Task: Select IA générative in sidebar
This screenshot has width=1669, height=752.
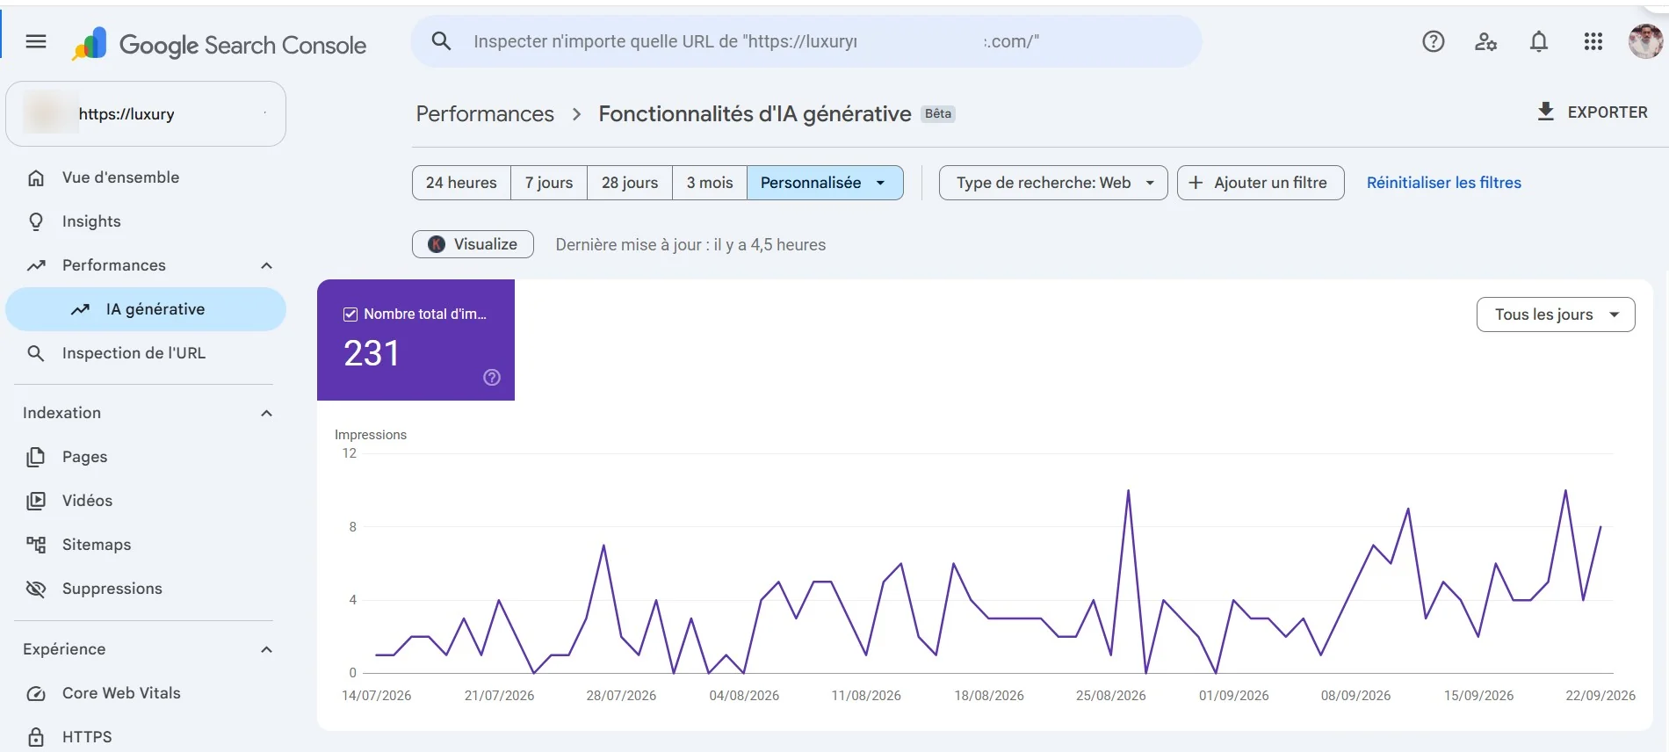Action: [146, 309]
